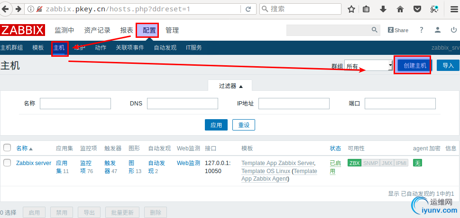
Task: Bookmark this page with star icon
Action: [x=351, y=9]
